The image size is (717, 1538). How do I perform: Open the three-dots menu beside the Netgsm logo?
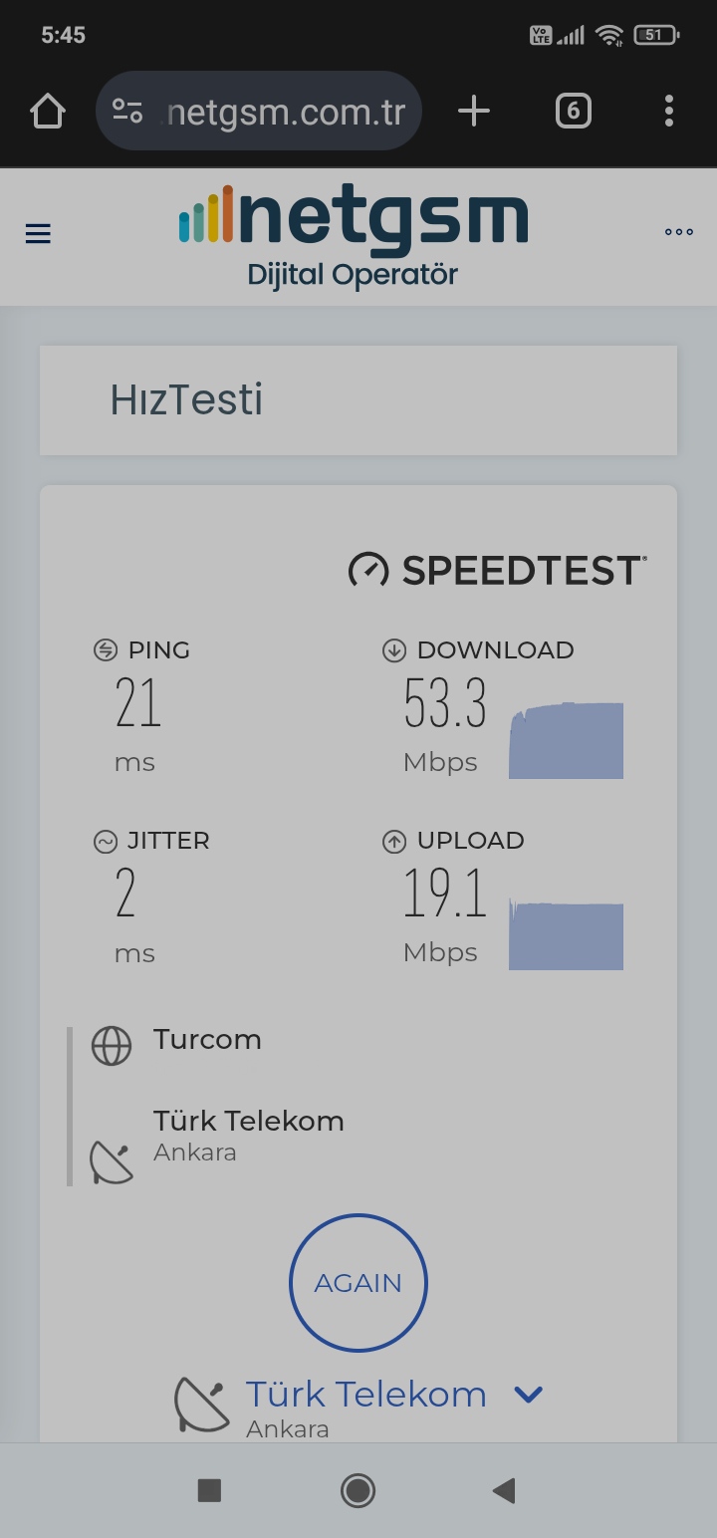coord(679,232)
